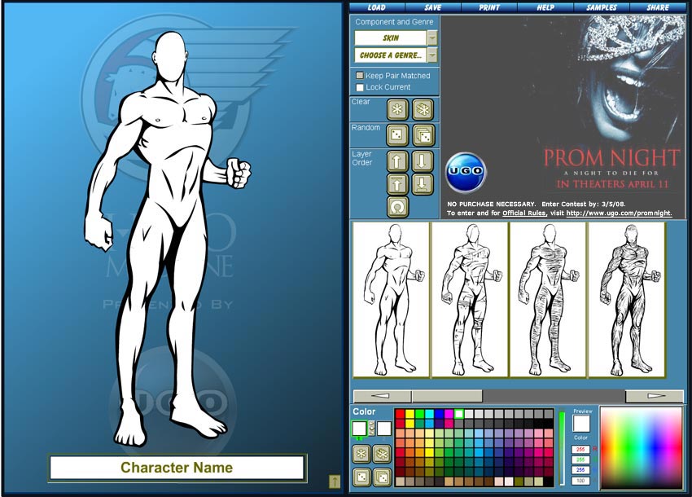Send layer to the very top
This screenshot has width=692, height=497.
click(x=397, y=184)
